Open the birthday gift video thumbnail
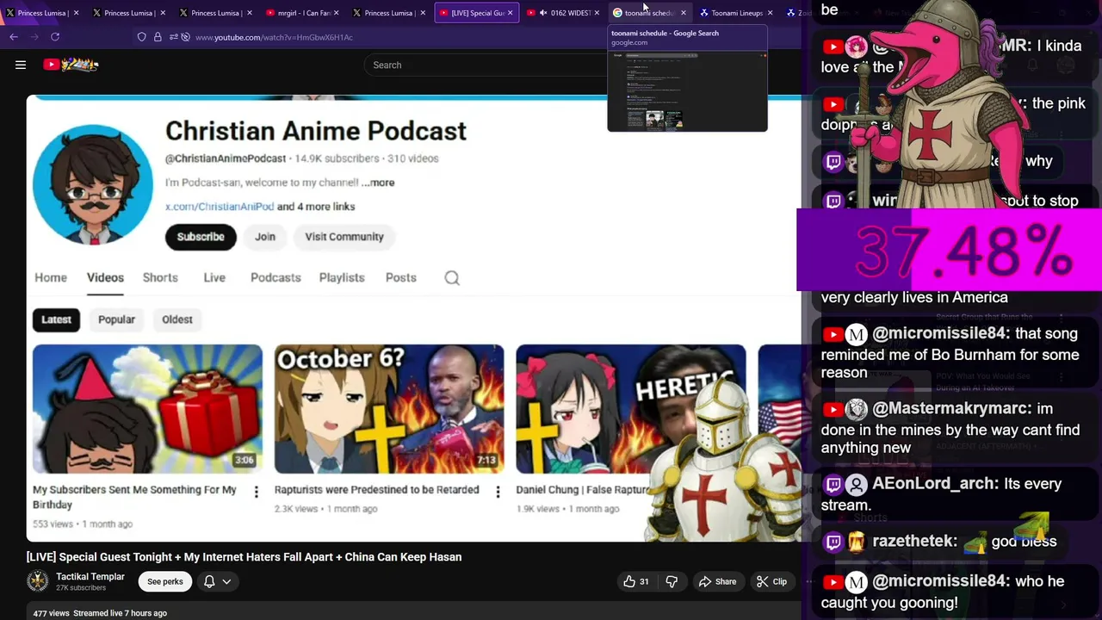 point(147,409)
